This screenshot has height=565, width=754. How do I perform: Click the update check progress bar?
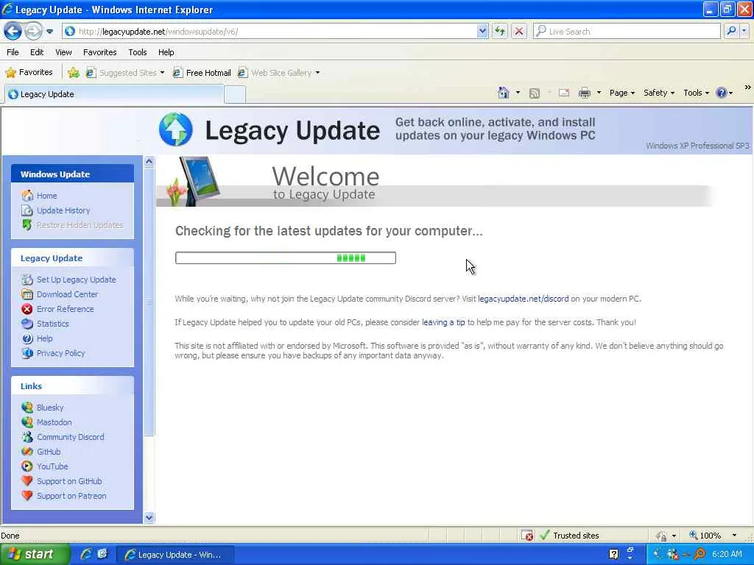[x=285, y=258]
